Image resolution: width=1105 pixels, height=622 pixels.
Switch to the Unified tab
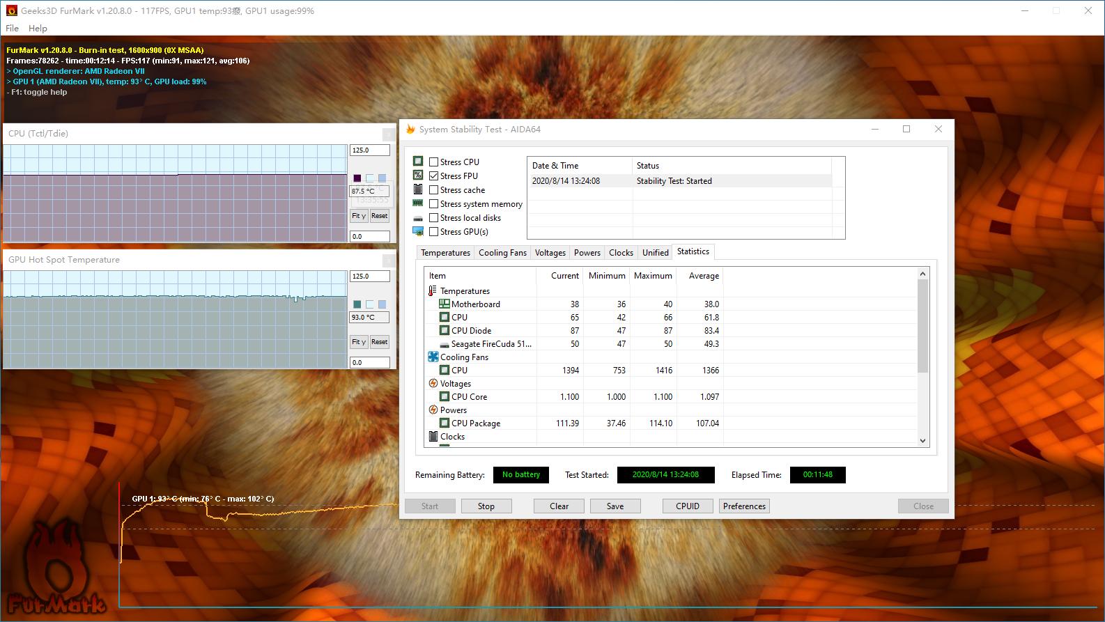tap(655, 253)
